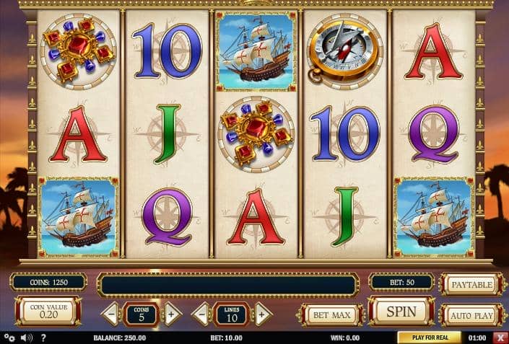Mute sound with the speaker icon
This screenshot has height=344, width=509.
coord(26,338)
